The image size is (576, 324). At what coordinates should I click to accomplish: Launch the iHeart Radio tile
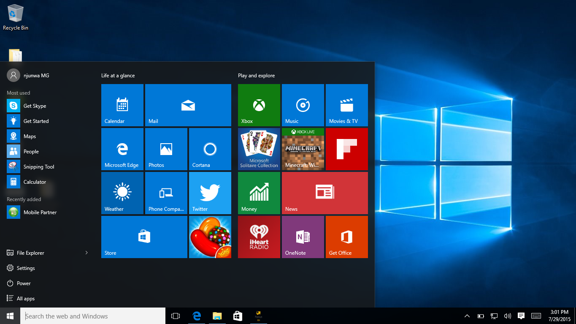259,237
